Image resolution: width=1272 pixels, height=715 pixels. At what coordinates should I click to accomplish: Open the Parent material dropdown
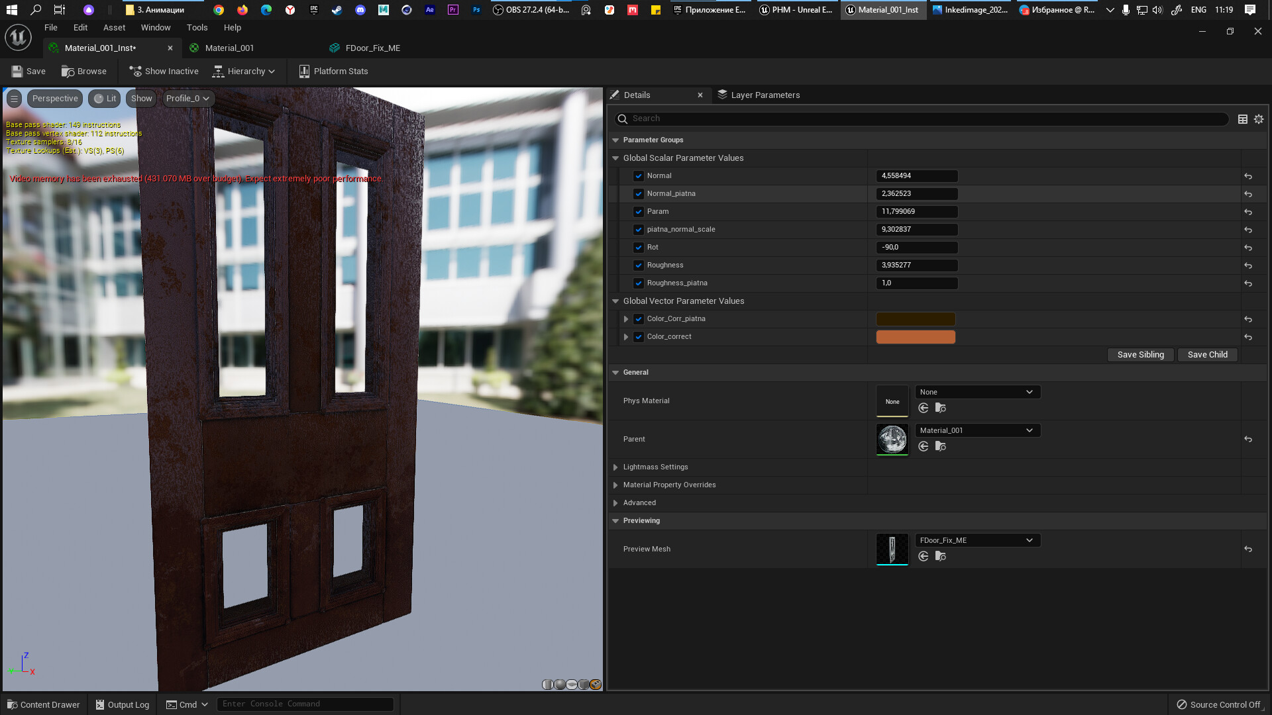pyautogui.click(x=977, y=430)
